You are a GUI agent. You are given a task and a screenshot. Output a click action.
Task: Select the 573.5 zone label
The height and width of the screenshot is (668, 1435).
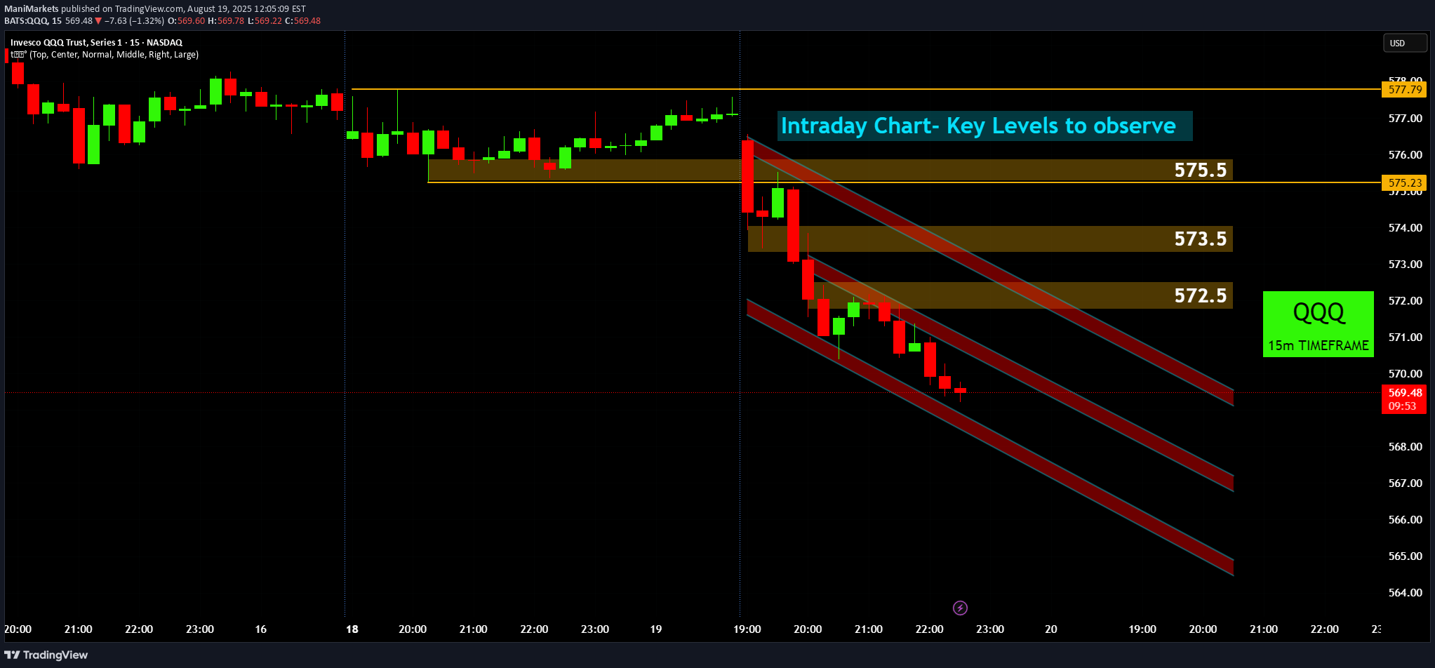[1201, 239]
